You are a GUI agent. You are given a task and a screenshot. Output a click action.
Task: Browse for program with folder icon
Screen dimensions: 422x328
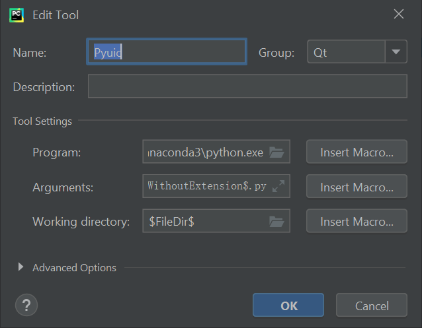coord(276,152)
